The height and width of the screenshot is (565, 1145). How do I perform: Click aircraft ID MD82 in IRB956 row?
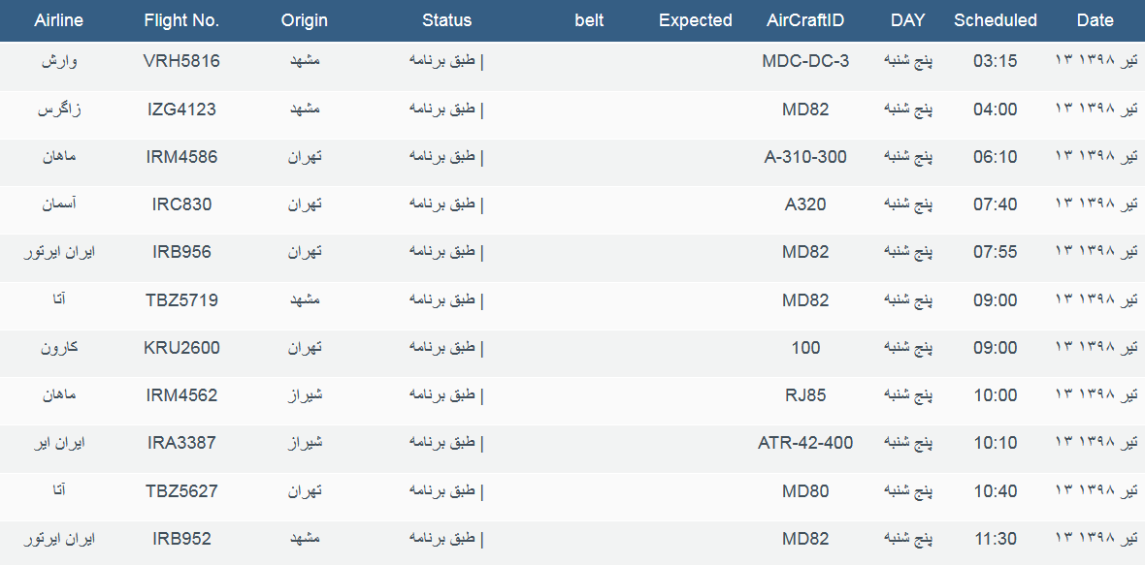805,252
